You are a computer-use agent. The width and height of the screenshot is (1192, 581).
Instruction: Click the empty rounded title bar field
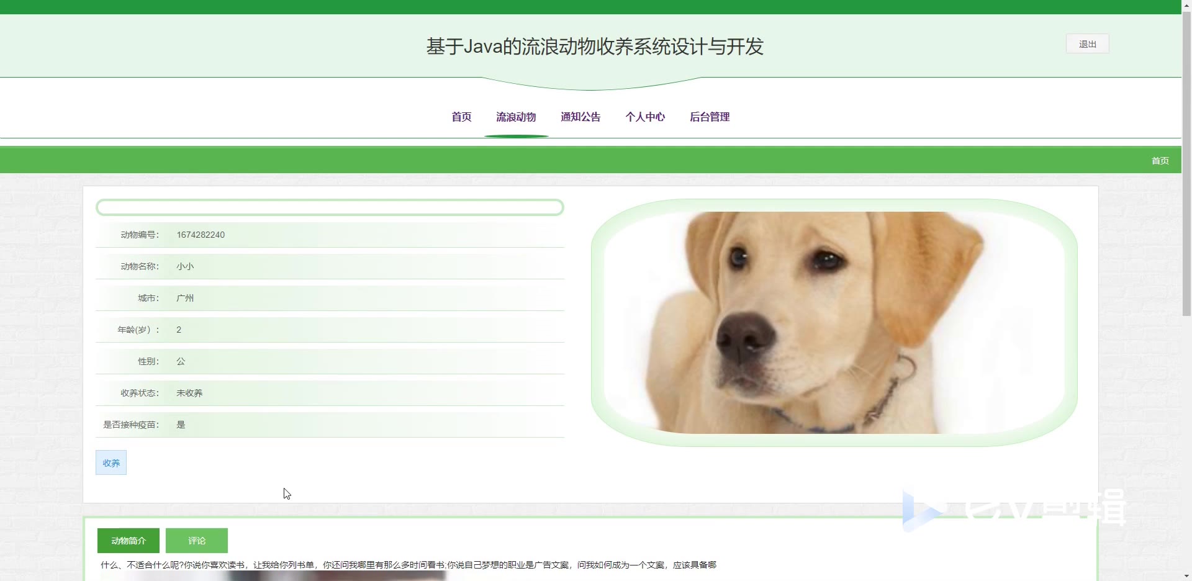click(330, 207)
